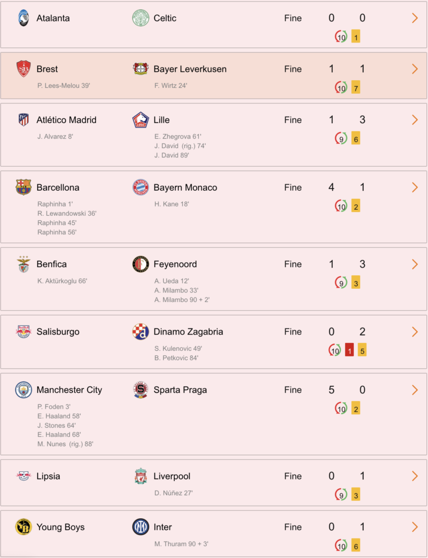Screen dimensions: 428x558
Task: Select the Benfica team name
Action: [52, 264]
